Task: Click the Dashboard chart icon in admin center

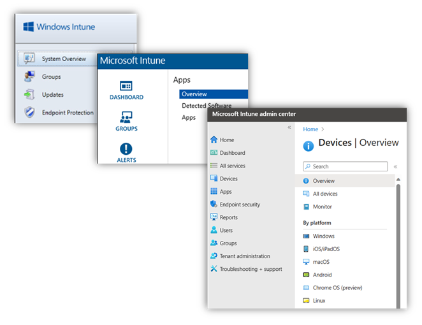Action: [214, 152]
